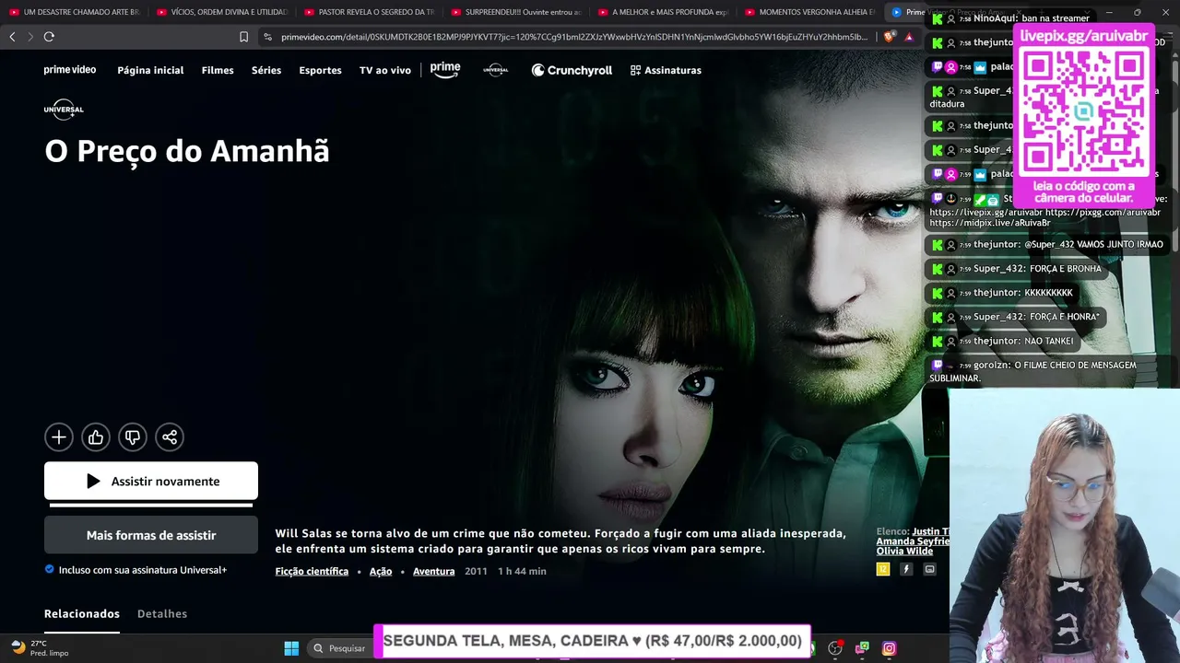Open the Assinaturas menu item

(666, 70)
